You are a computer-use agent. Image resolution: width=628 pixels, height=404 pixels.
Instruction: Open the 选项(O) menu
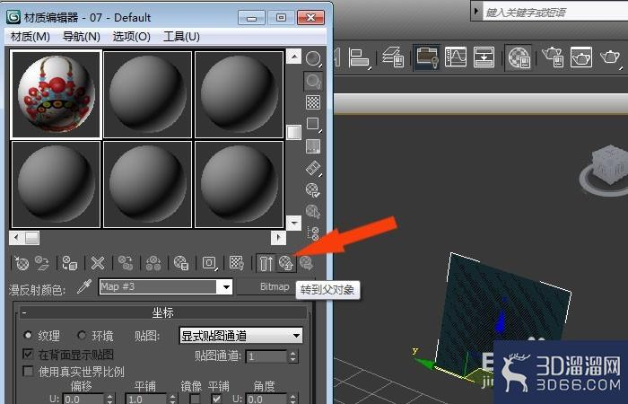(131, 37)
